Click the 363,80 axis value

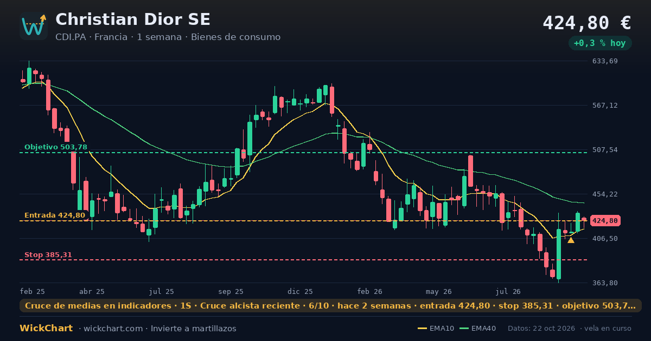point(605,283)
